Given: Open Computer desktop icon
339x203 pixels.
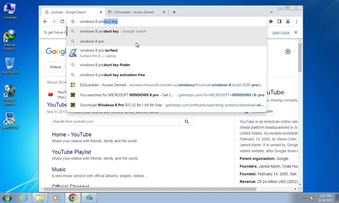Looking at the screenshot, I should point(10,11).
